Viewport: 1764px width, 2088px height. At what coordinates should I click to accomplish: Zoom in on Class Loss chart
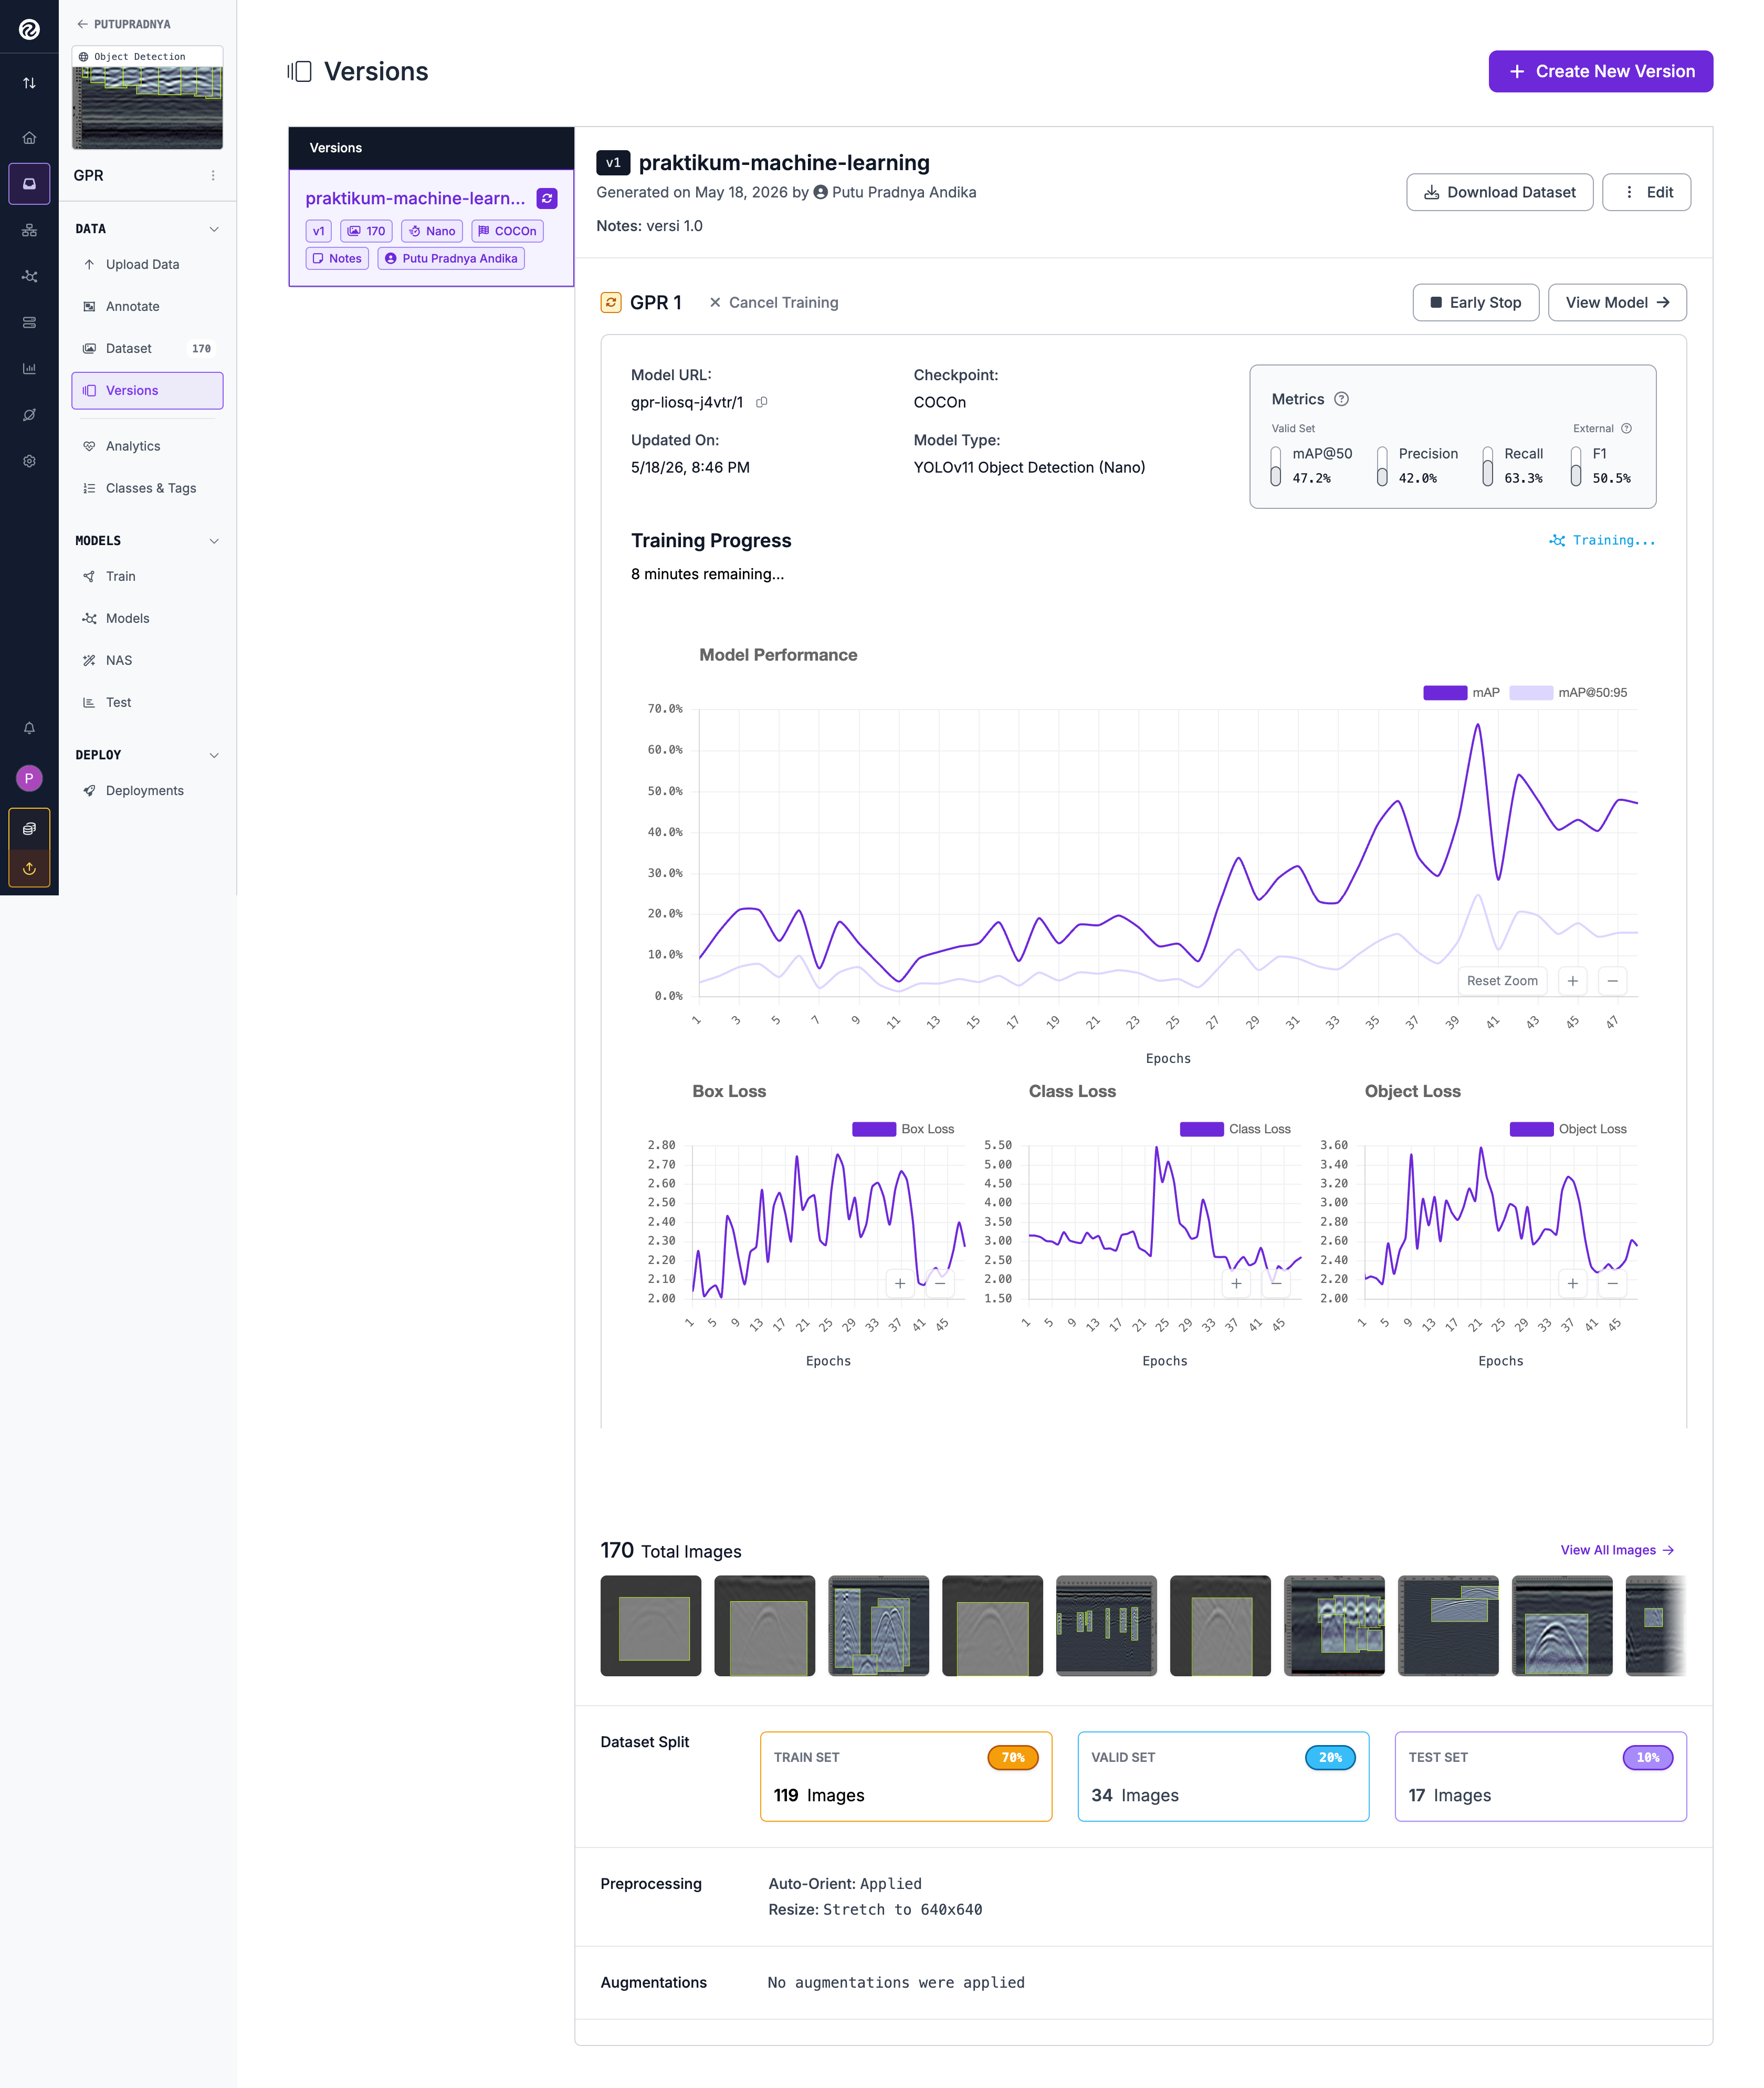[x=1236, y=1282]
